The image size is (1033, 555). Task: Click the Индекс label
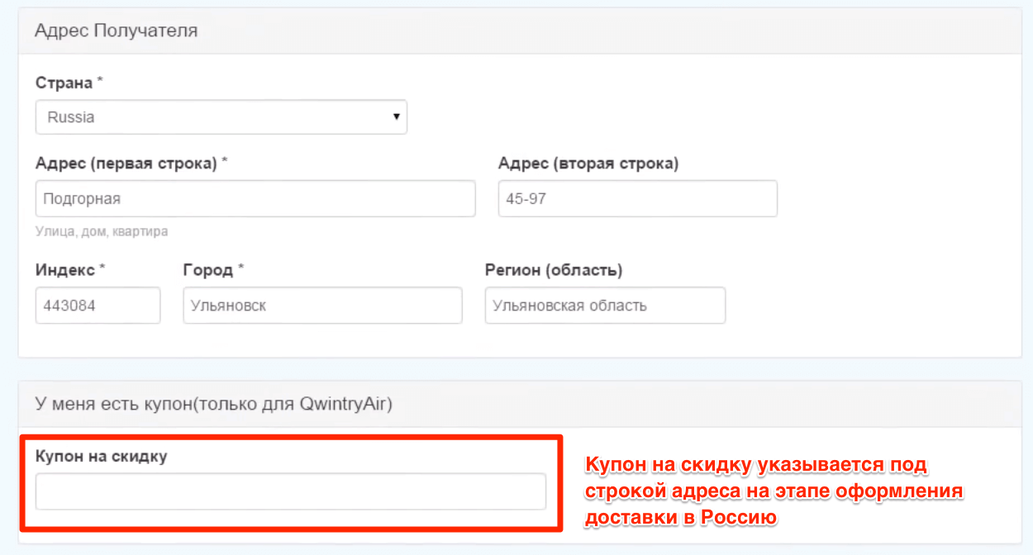(66, 270)
